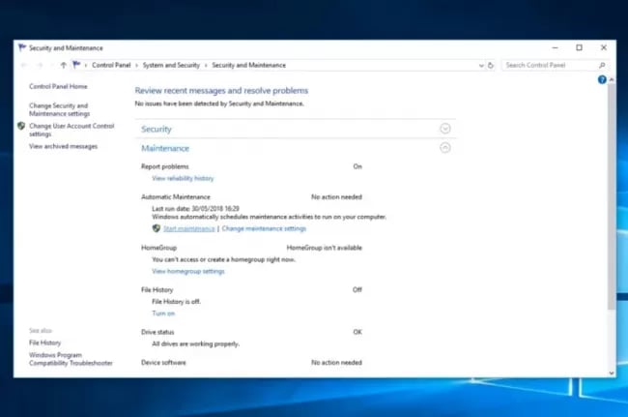The width and height of the screenshot is (628, 417).
Task: Open Change Security and Maintenance settings
Action: pos(59,109)
